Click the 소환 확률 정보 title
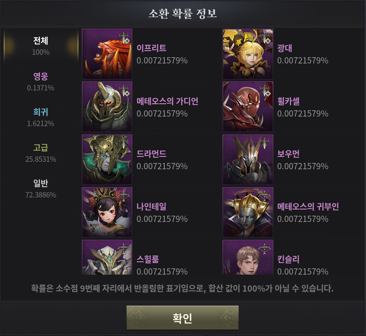The image size is (366, 336). click(x=183, y=14)
